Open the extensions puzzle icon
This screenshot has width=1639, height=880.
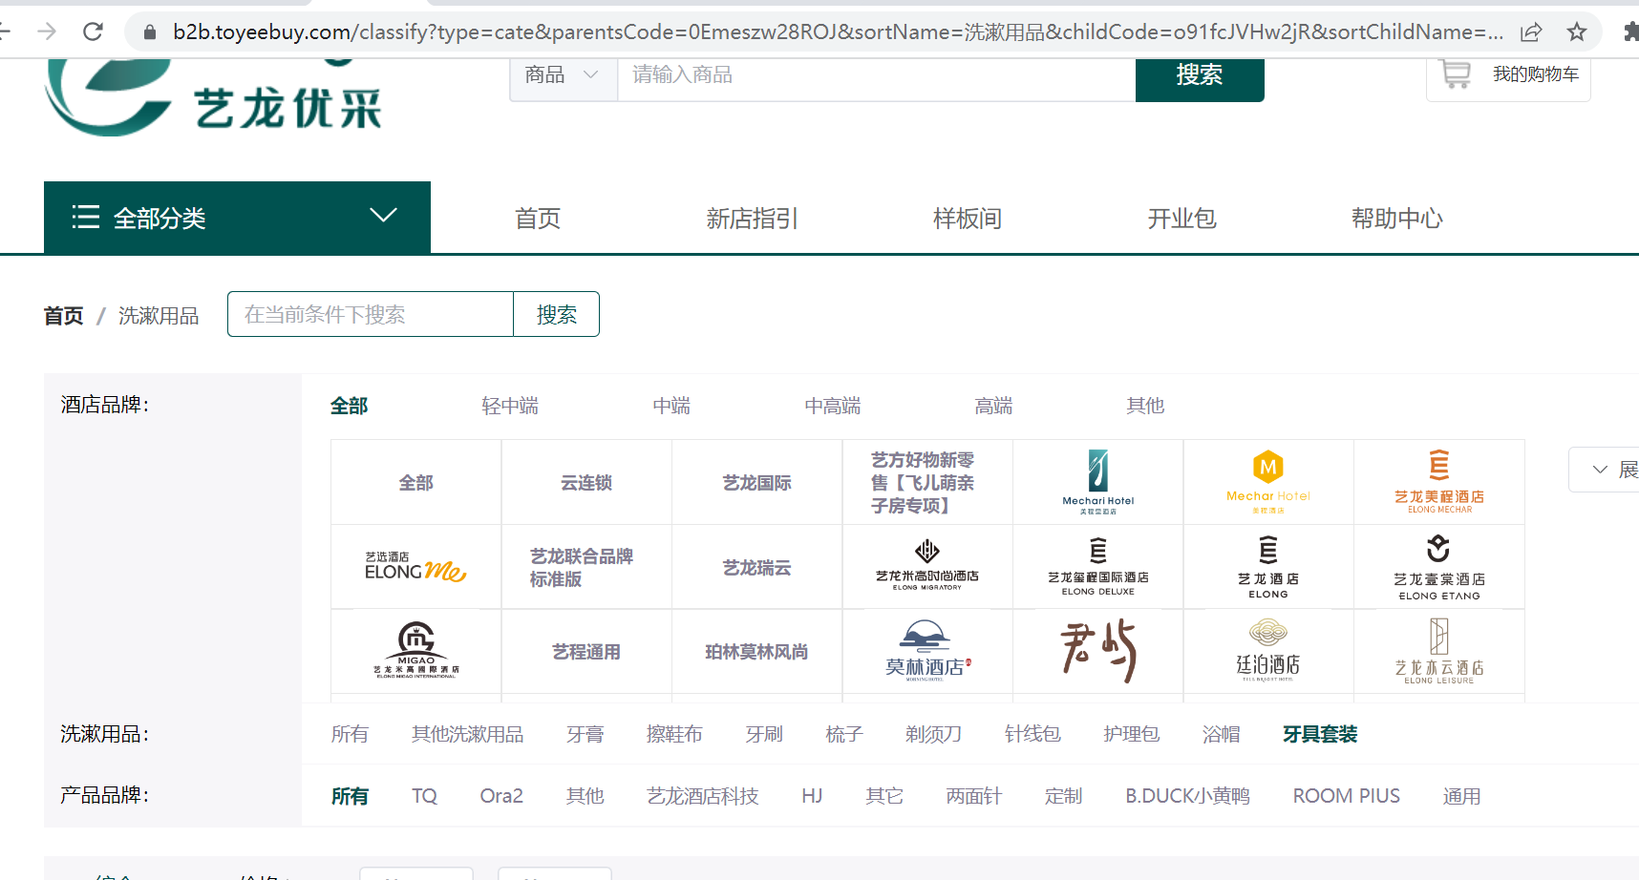click(1630, 31)
